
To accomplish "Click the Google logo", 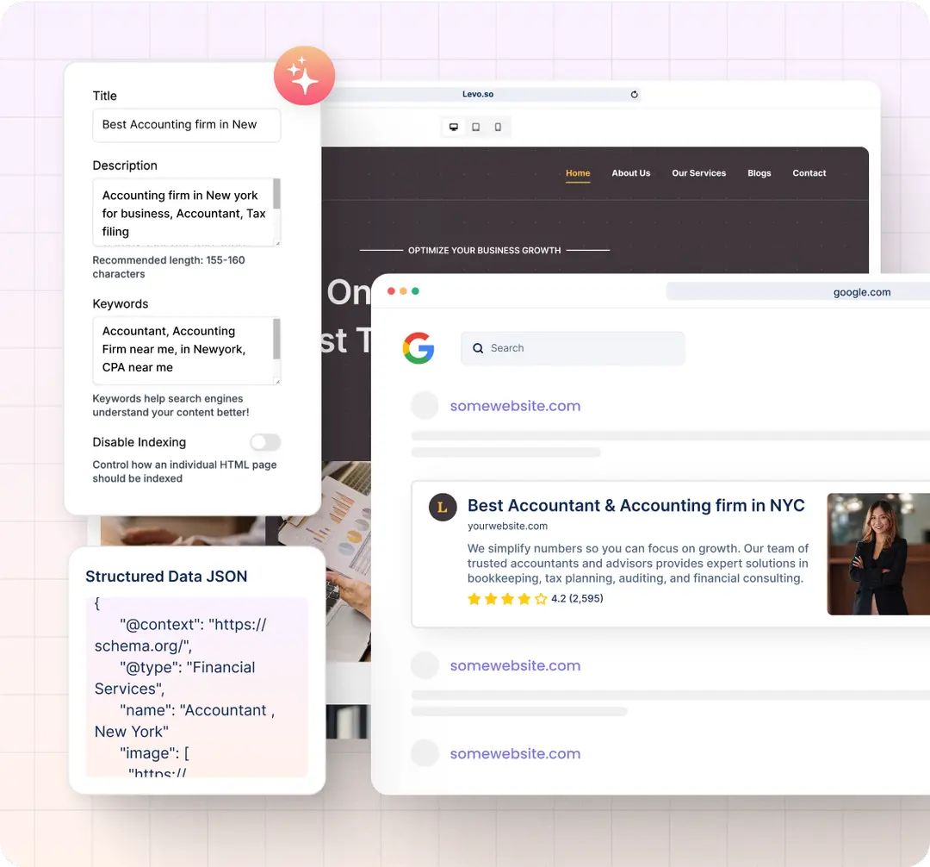I will (418, 348).
